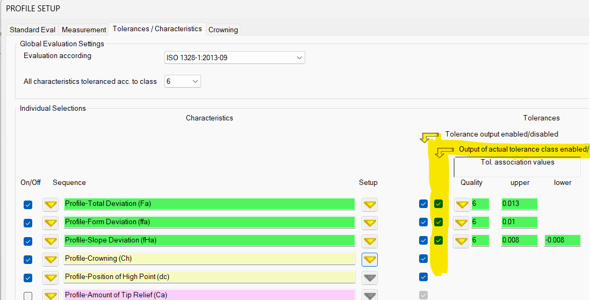Select Profile-Form Deviation (ffa) characteristic field
Viewport: 590px width, 300px height.
(x=209, y=222)
